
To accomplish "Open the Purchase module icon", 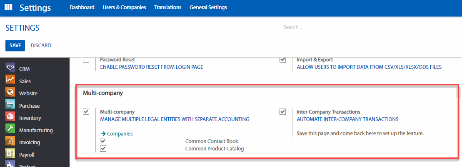I will [11, 105].
